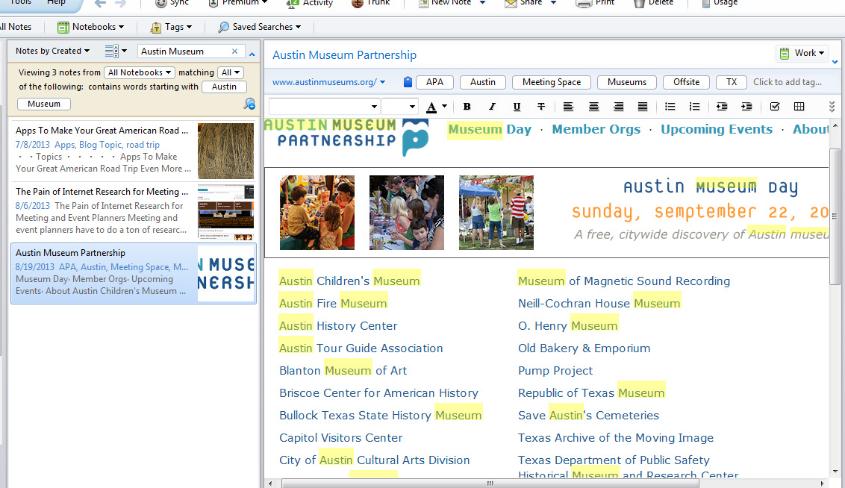
Task: Open the Notebooks menu
Action: [90, 27]
